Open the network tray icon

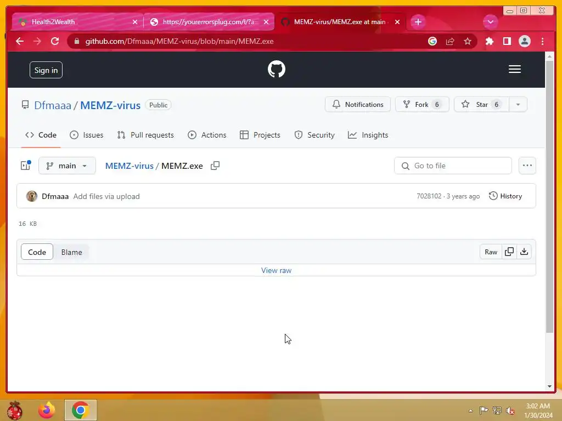pos(497,410)
